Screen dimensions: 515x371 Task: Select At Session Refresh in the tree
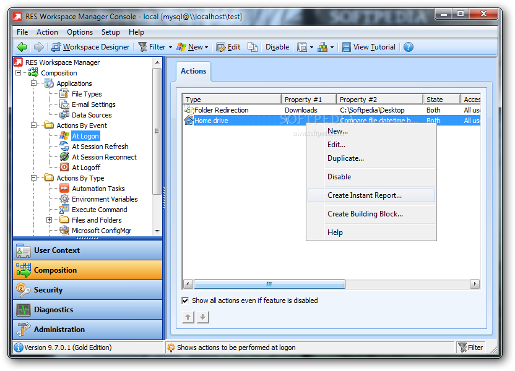click(100, 147)
